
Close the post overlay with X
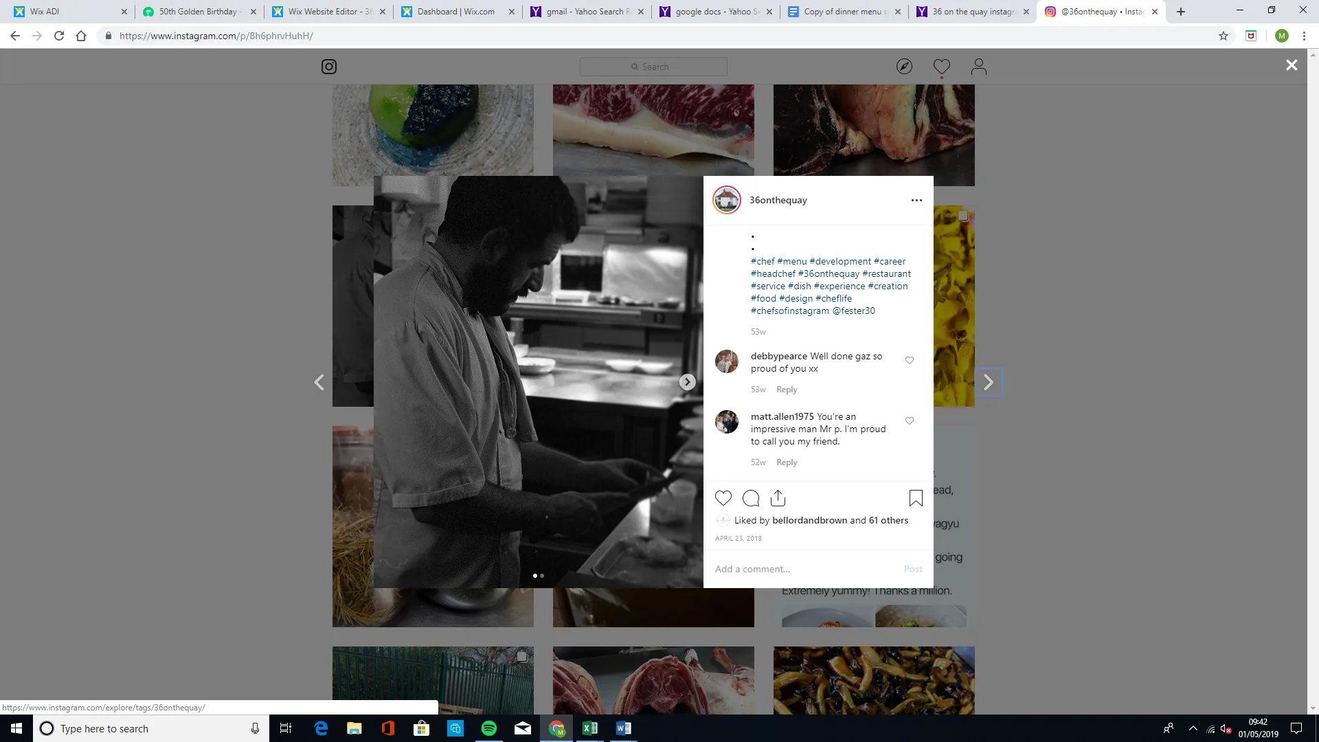click(x=1292, y=65)
